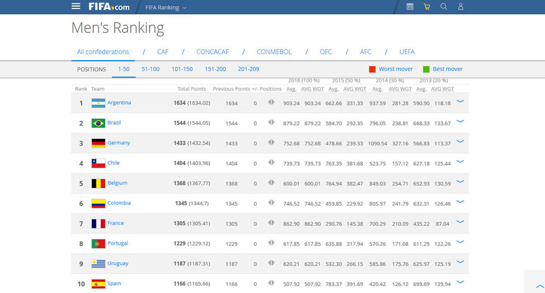Click the user profile icon
Image resolution: width=545 pixels, height=293 pixels.
click(460, 7)
